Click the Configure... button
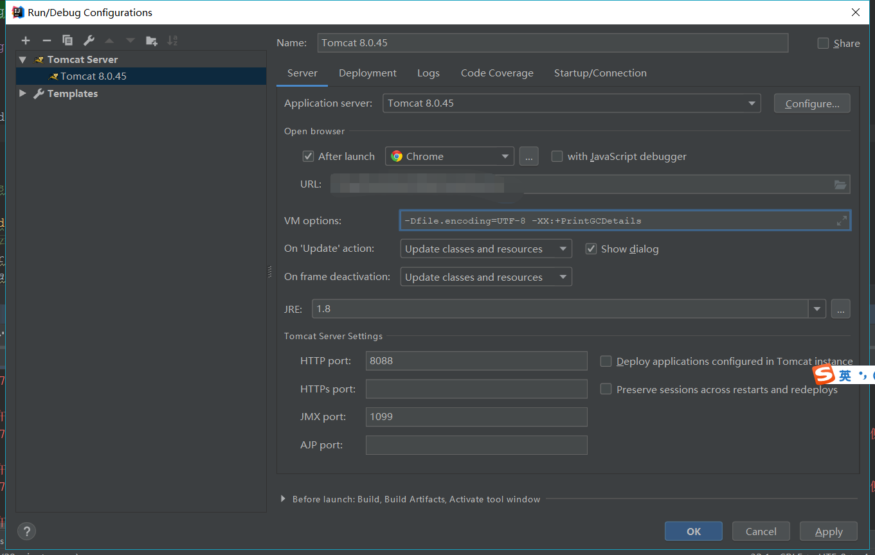Image resolution: width=875 pixels, height=555 pixels. click(812, 103)
